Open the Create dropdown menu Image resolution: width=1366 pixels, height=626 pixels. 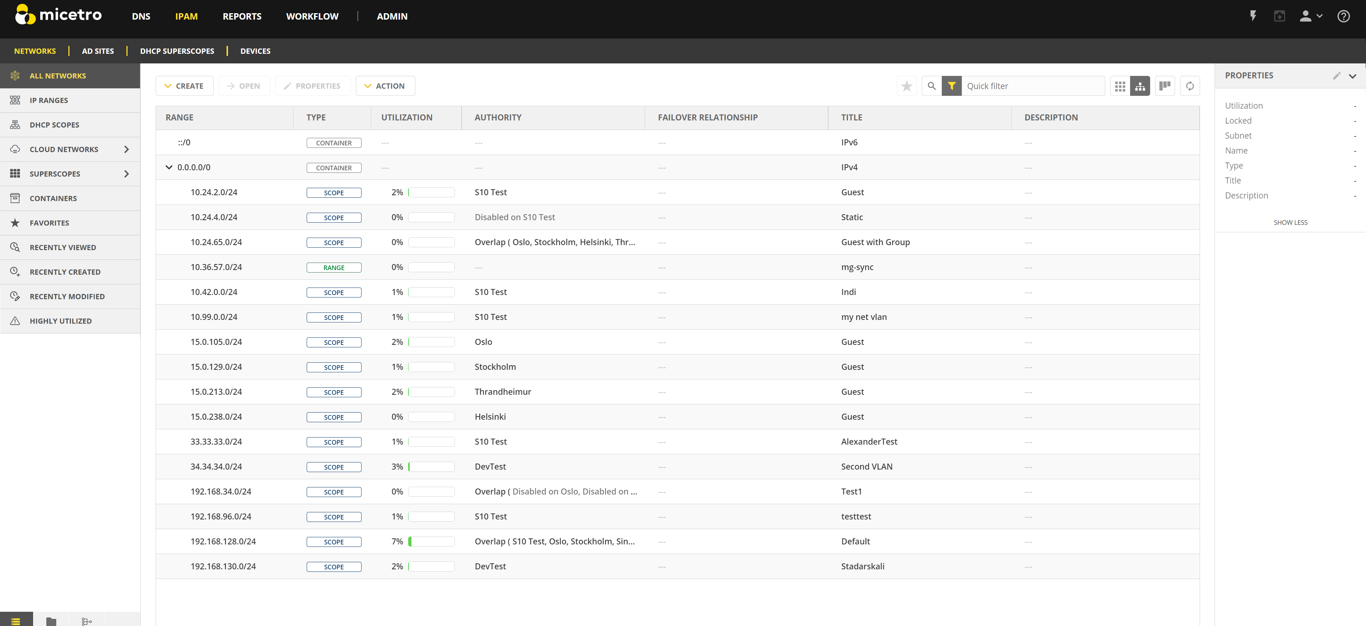tap(184, 86)
